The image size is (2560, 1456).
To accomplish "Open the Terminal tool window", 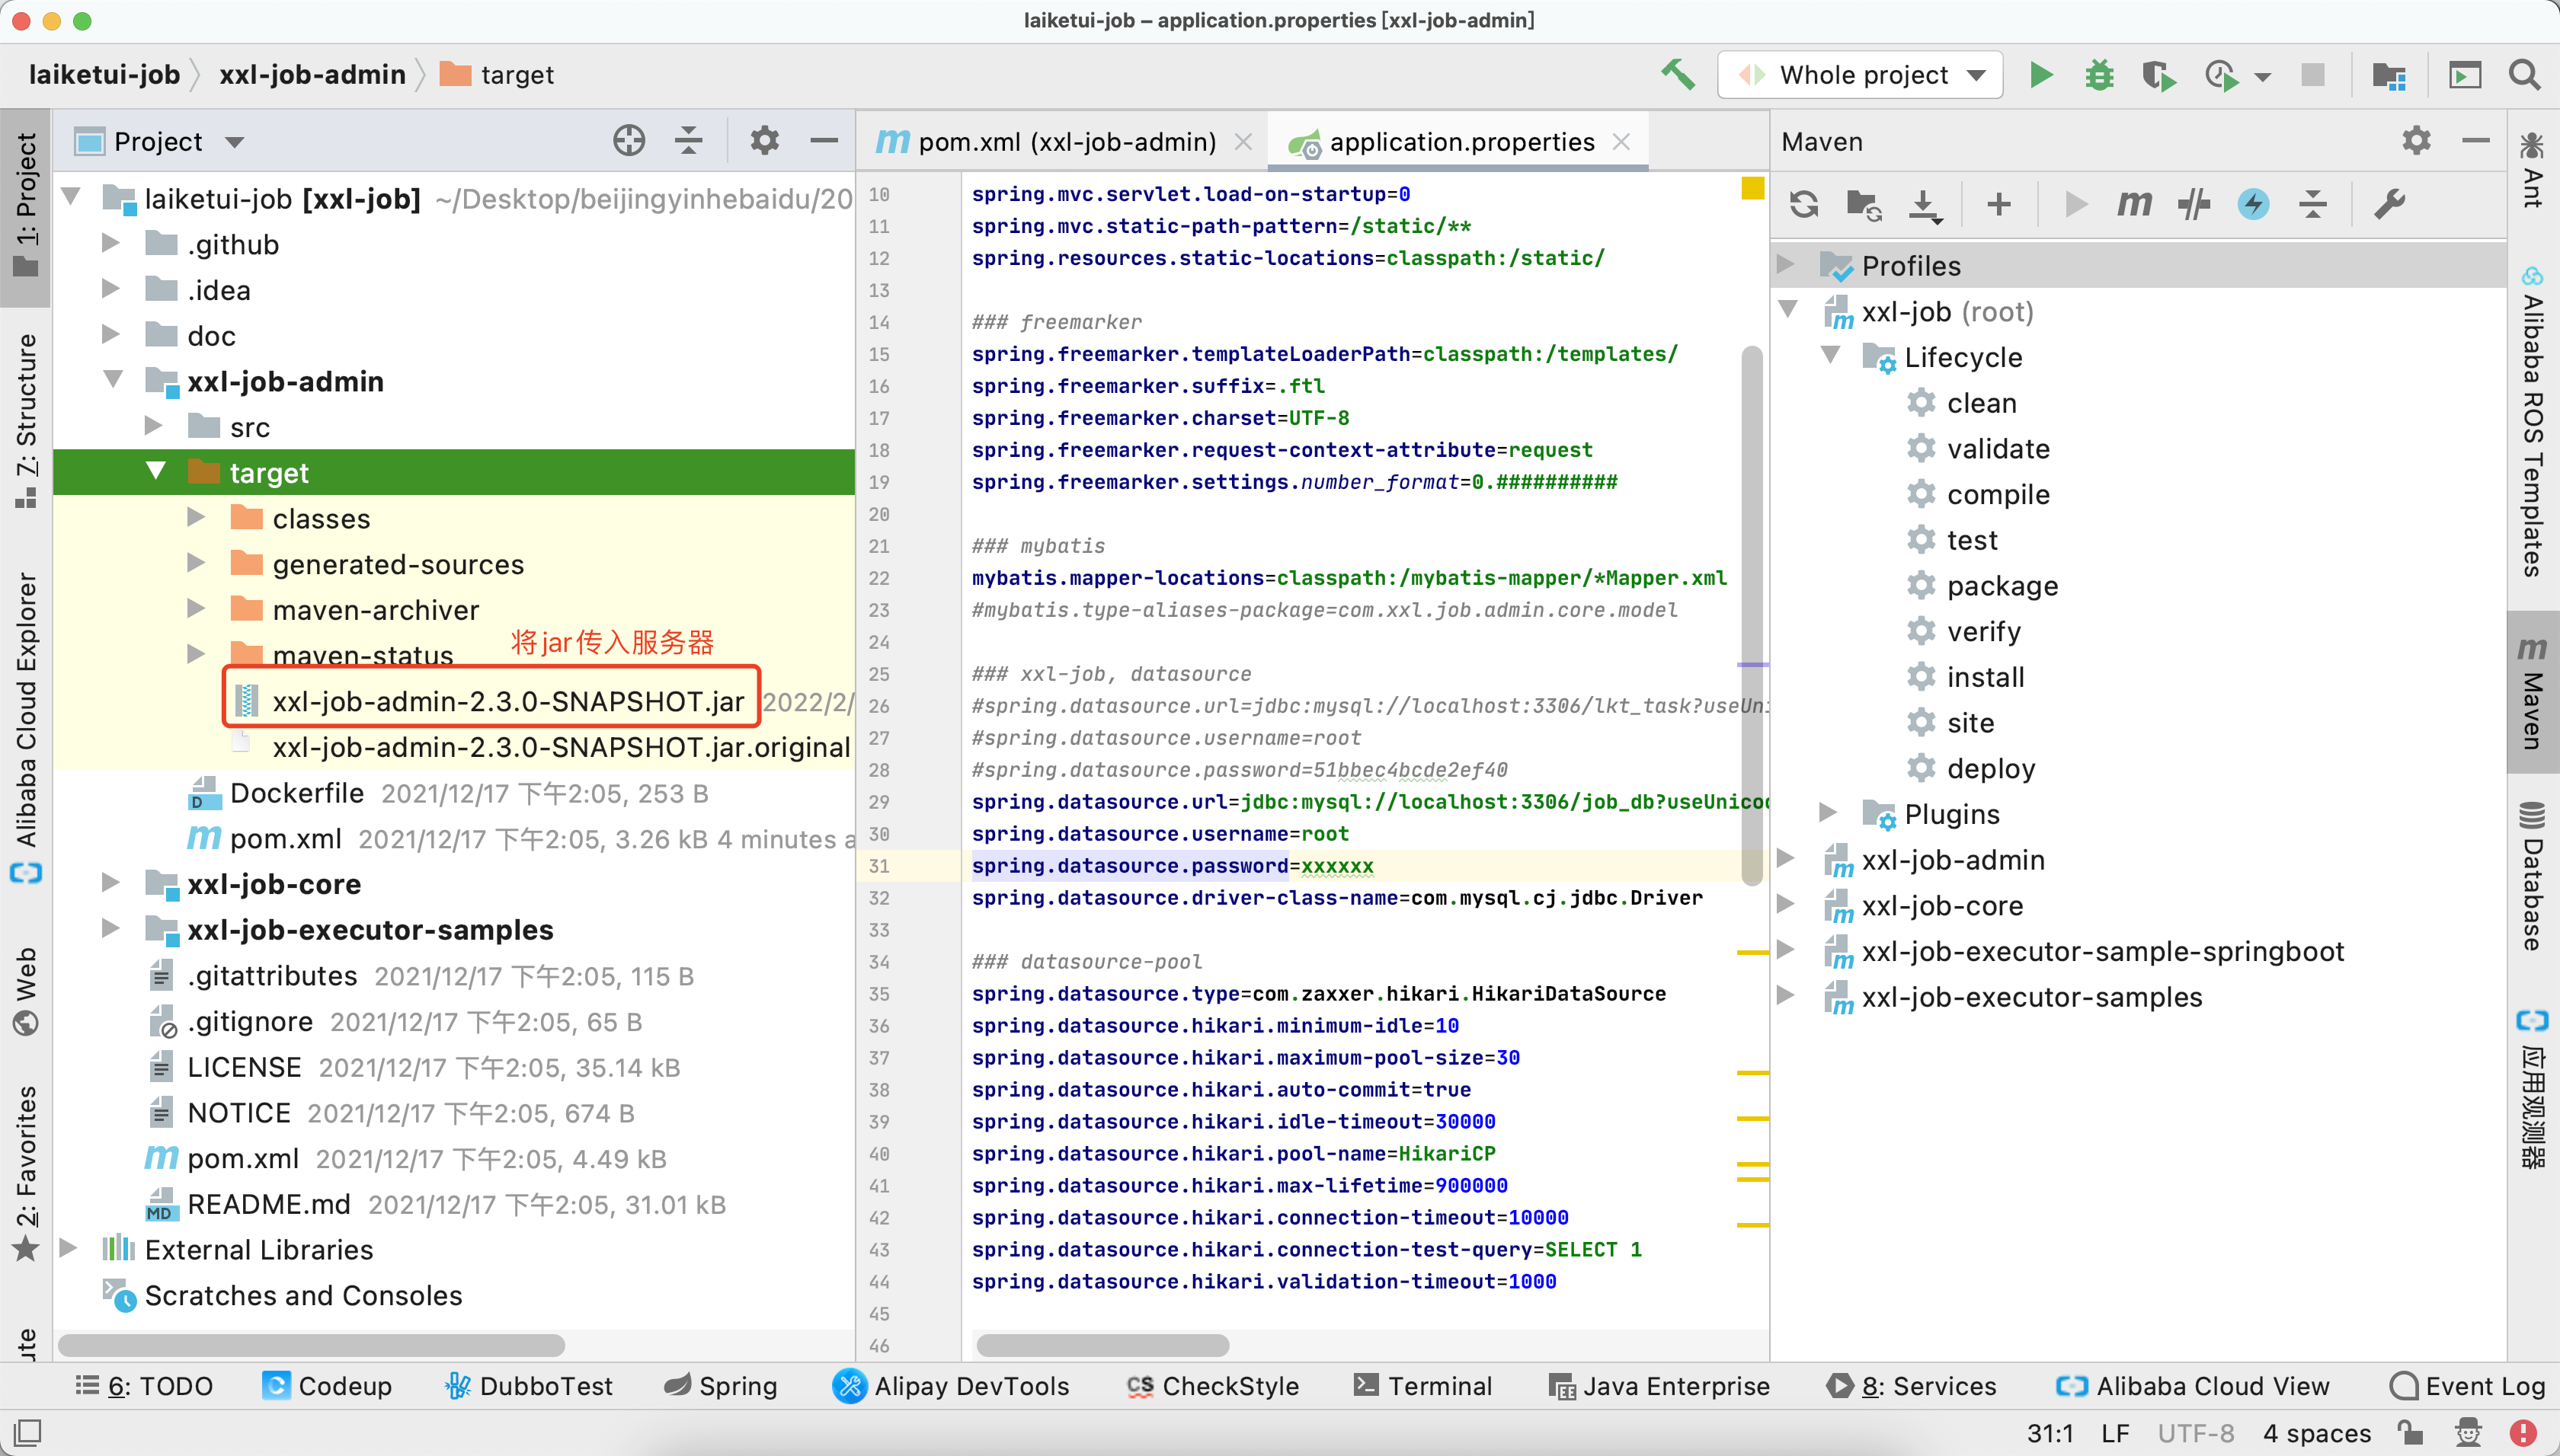I will (x=1422, y=1385).
